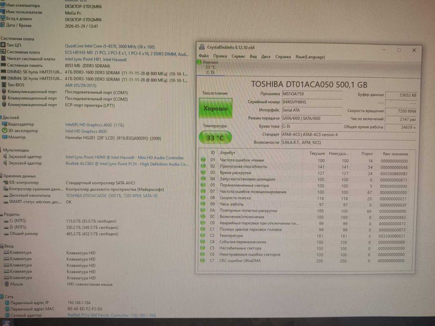This screenshot has height=326, width=435.
Task: Click the Порог column header
Action: [367, 154]
